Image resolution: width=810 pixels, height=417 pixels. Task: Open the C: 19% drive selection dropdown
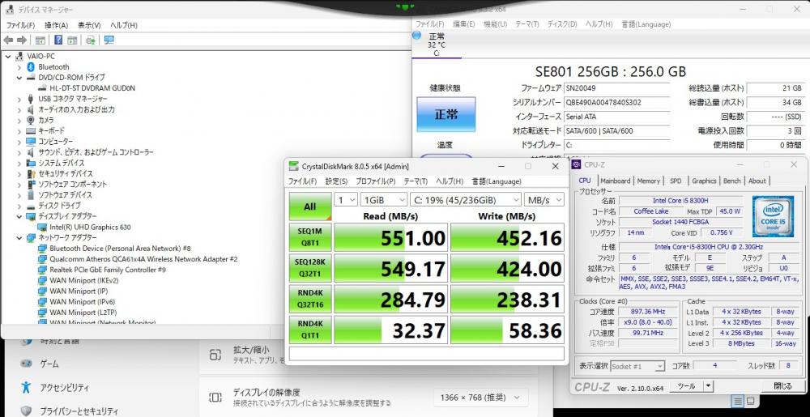click(x=466, y=200)
